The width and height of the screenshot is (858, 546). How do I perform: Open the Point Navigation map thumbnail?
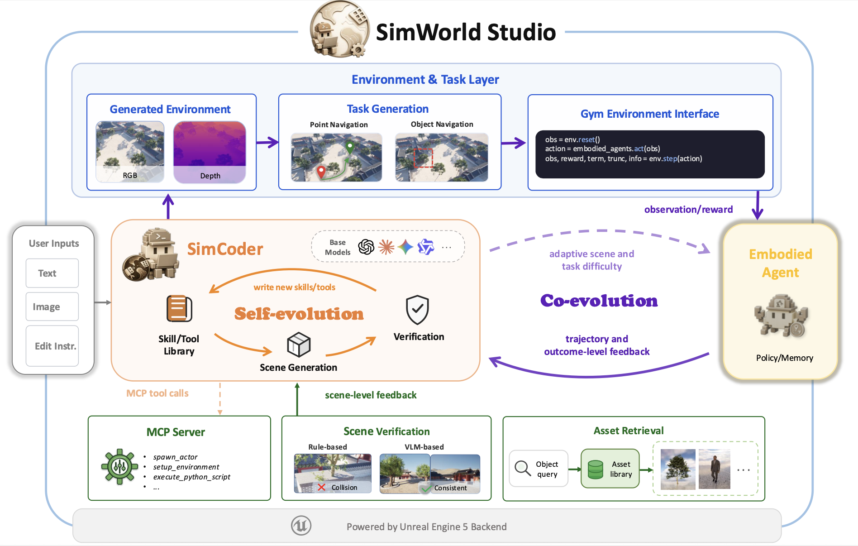point(336,157)
